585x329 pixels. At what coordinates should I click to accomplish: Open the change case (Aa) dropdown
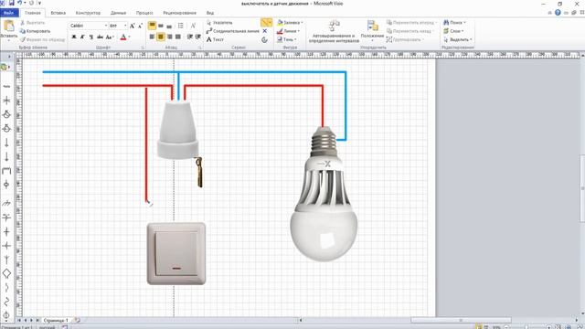click(x=110, y=37)
